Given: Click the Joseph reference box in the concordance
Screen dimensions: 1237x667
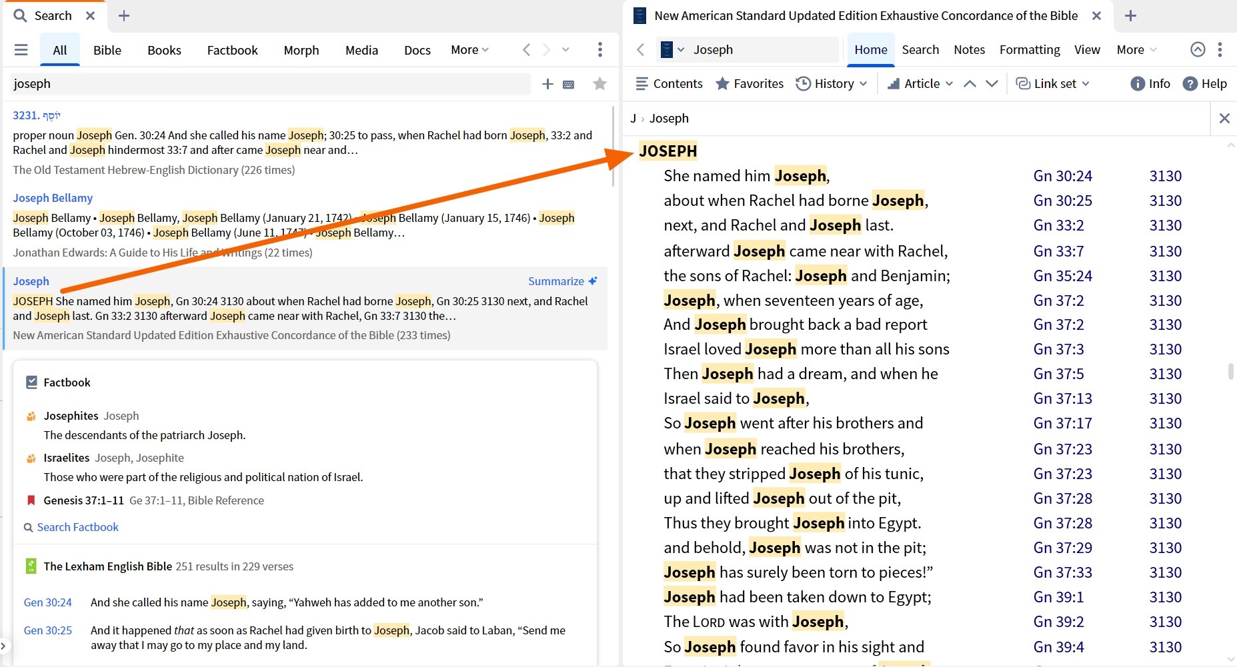Looking at the screenshot, I should 762,50.
